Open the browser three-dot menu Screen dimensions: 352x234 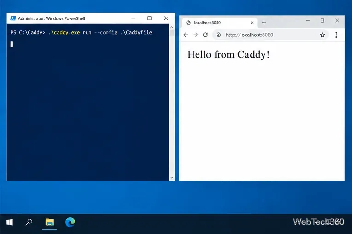coord(336,35)
